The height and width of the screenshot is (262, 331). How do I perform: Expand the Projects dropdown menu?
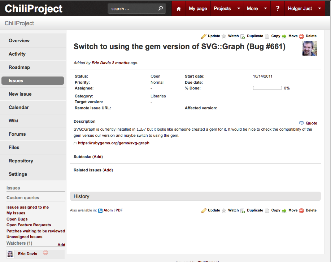(x=239, y=8)
